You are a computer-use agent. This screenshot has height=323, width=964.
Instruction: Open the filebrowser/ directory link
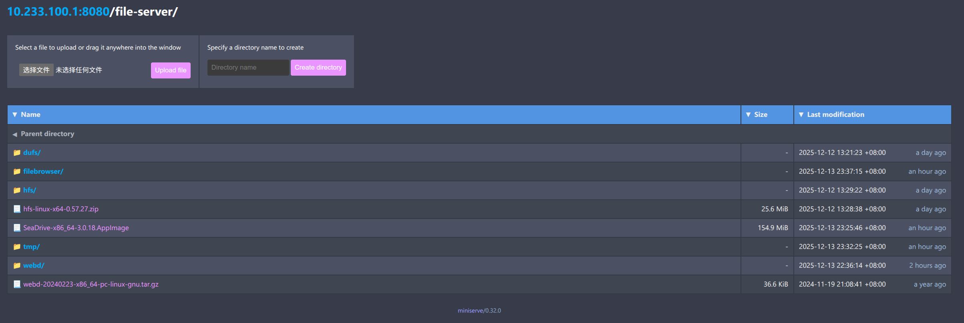pyautogui.click(x=43, y=171)
